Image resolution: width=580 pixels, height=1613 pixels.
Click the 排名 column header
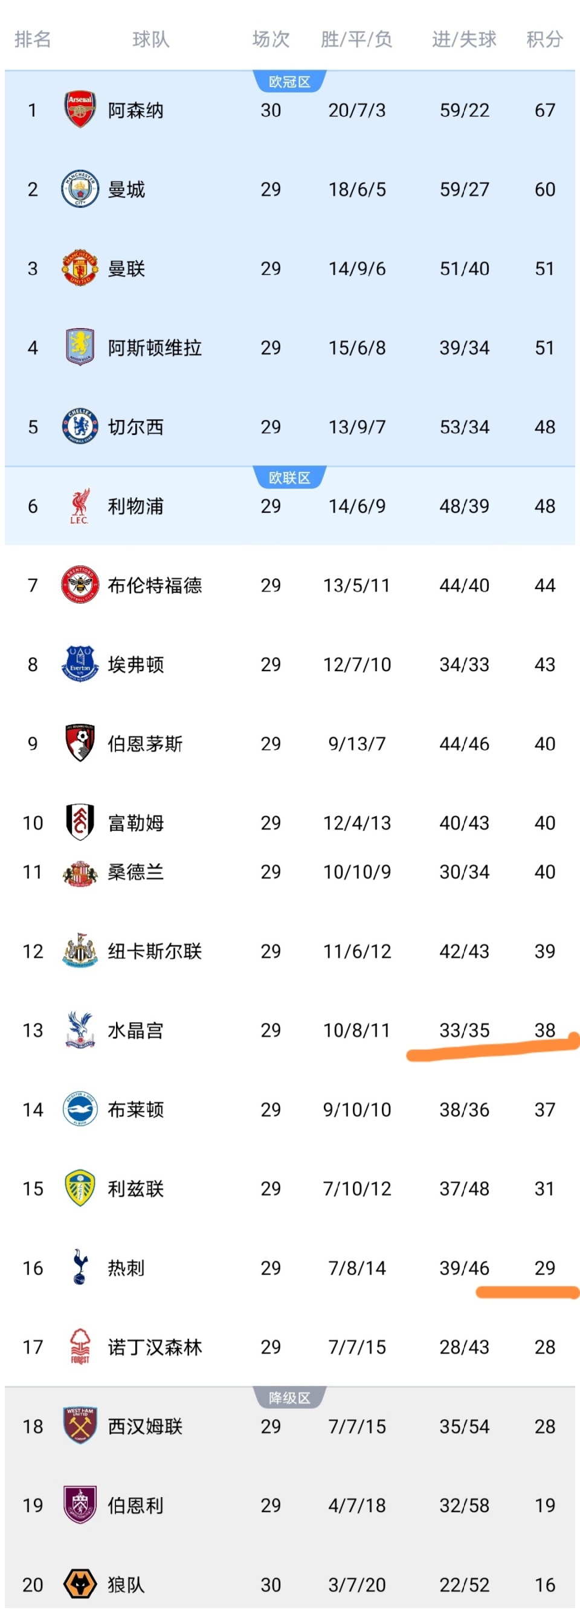(x=33, y=39)
